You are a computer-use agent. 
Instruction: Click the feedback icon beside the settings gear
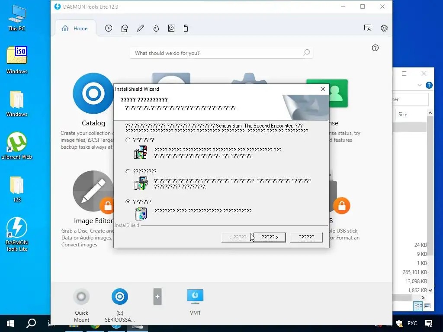[x=368, y=28]
